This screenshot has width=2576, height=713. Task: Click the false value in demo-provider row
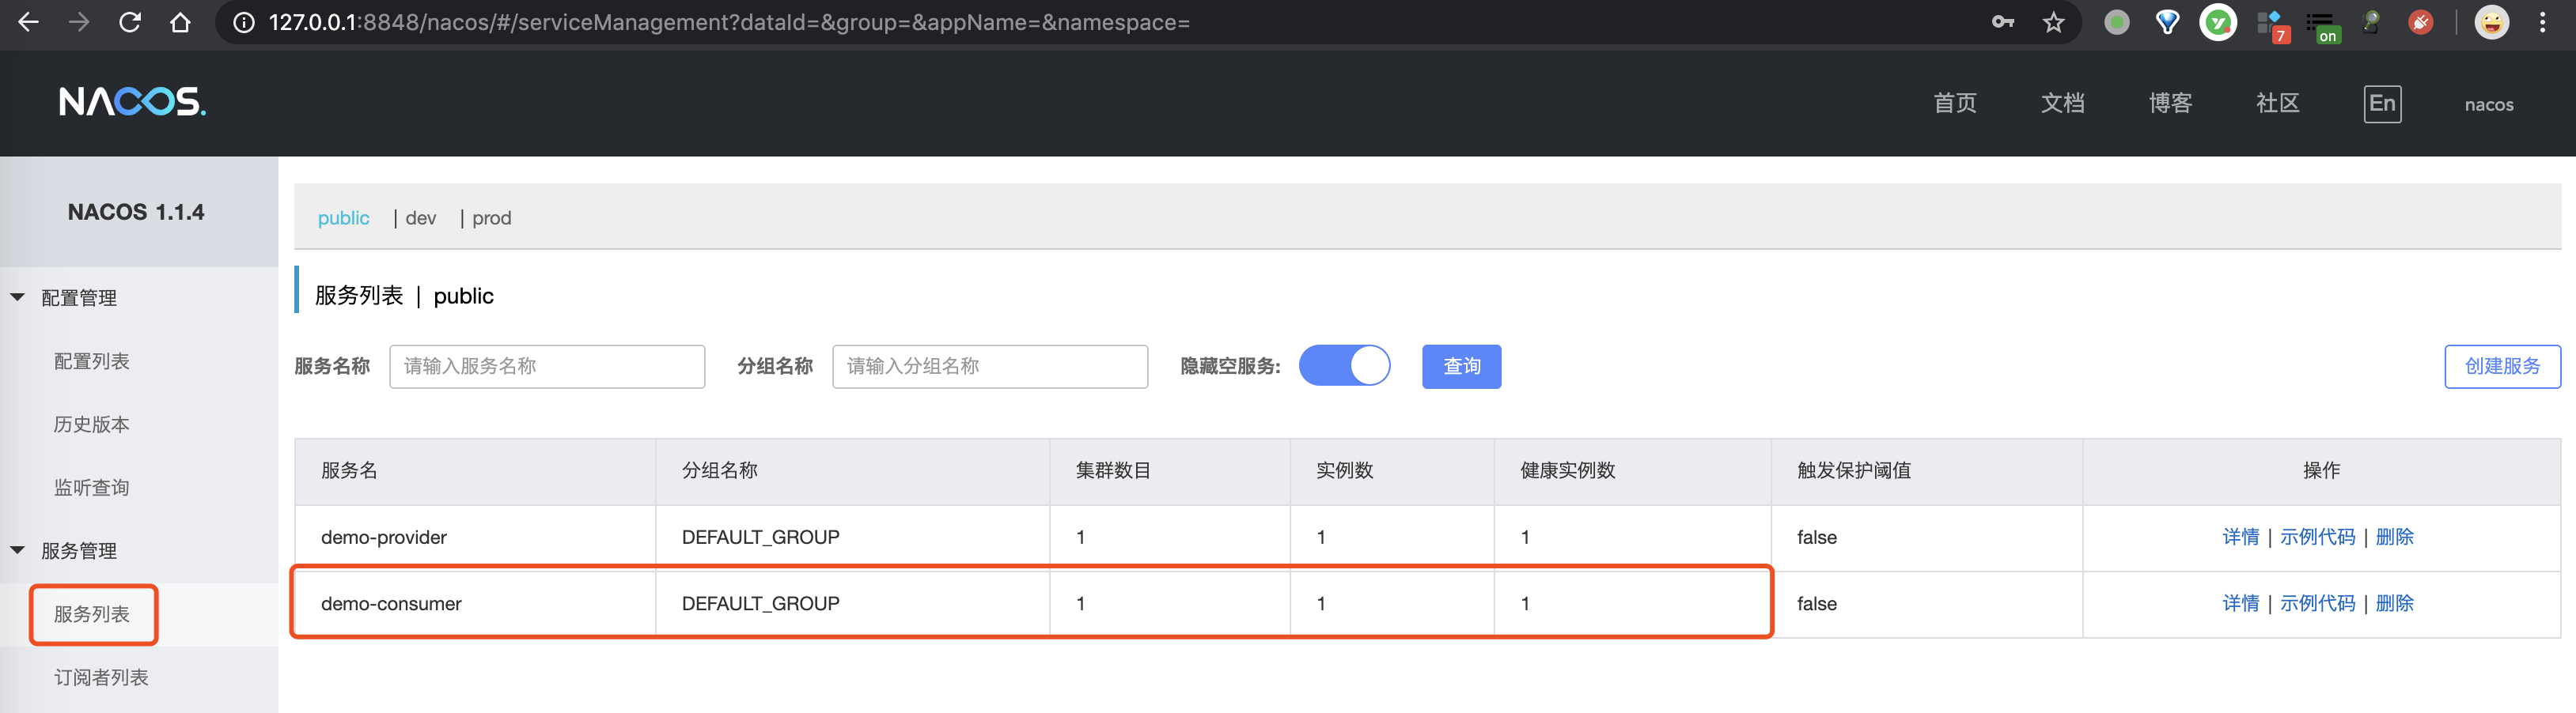click(x=1816, y=538)
